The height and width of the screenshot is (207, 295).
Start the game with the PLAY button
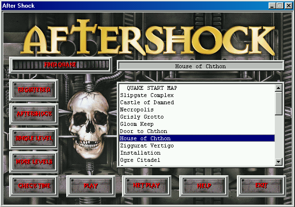click(x=91, y=186)
